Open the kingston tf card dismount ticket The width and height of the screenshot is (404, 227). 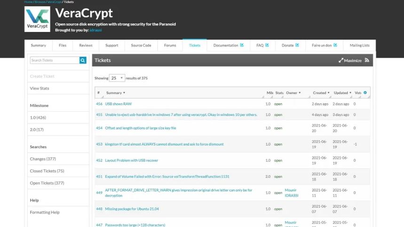pos(164,144)
